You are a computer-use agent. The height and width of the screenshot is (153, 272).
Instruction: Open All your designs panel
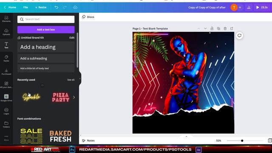pos(6,85)
